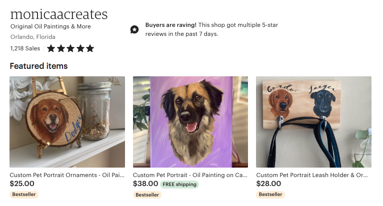Click the $25.00 price
The width and height of the screenshot is (383, 206).
pyautogui.click(x=22, y=184)
